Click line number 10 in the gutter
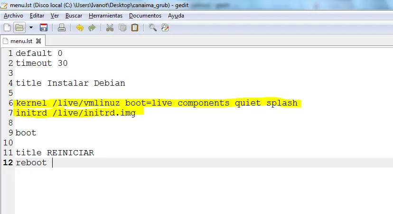Image resolution: width=393 pixels, height=214 pixels. 8,143
